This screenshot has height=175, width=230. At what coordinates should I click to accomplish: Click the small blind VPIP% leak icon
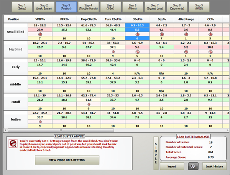40,34
